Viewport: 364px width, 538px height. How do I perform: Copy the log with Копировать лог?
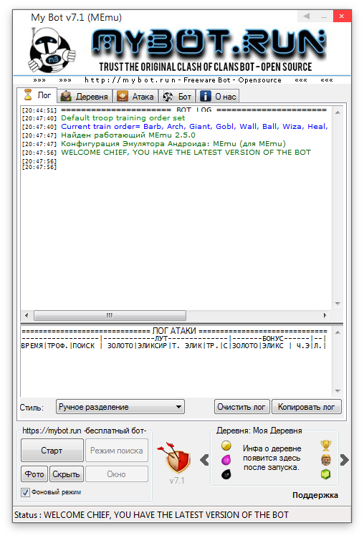tap(307, 407)
